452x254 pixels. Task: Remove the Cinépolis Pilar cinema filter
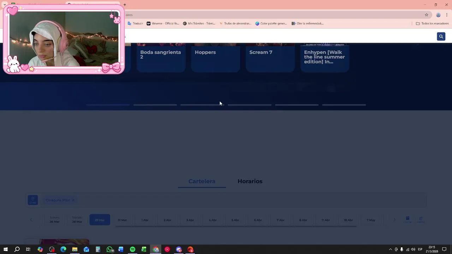pyautogui.click(x=73, y=200)
